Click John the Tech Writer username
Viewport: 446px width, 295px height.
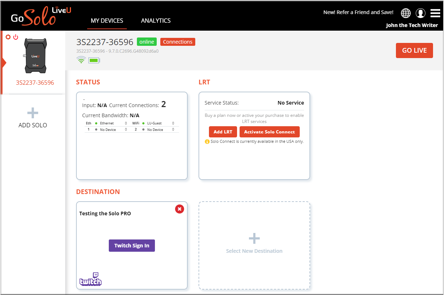click(x=412, y=25)
